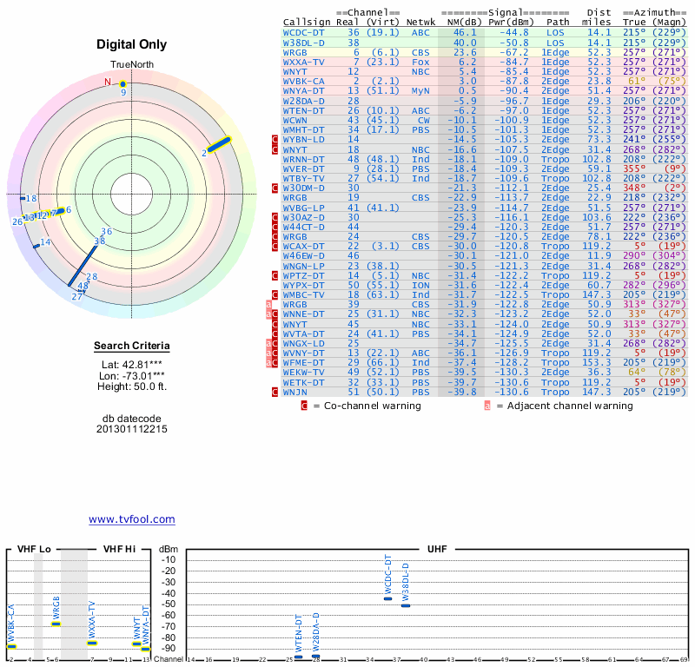Screen dimensions: 695x667
Task: Click co-channel warning icon beside W30DM-D
Action: [x=276, y=188]
